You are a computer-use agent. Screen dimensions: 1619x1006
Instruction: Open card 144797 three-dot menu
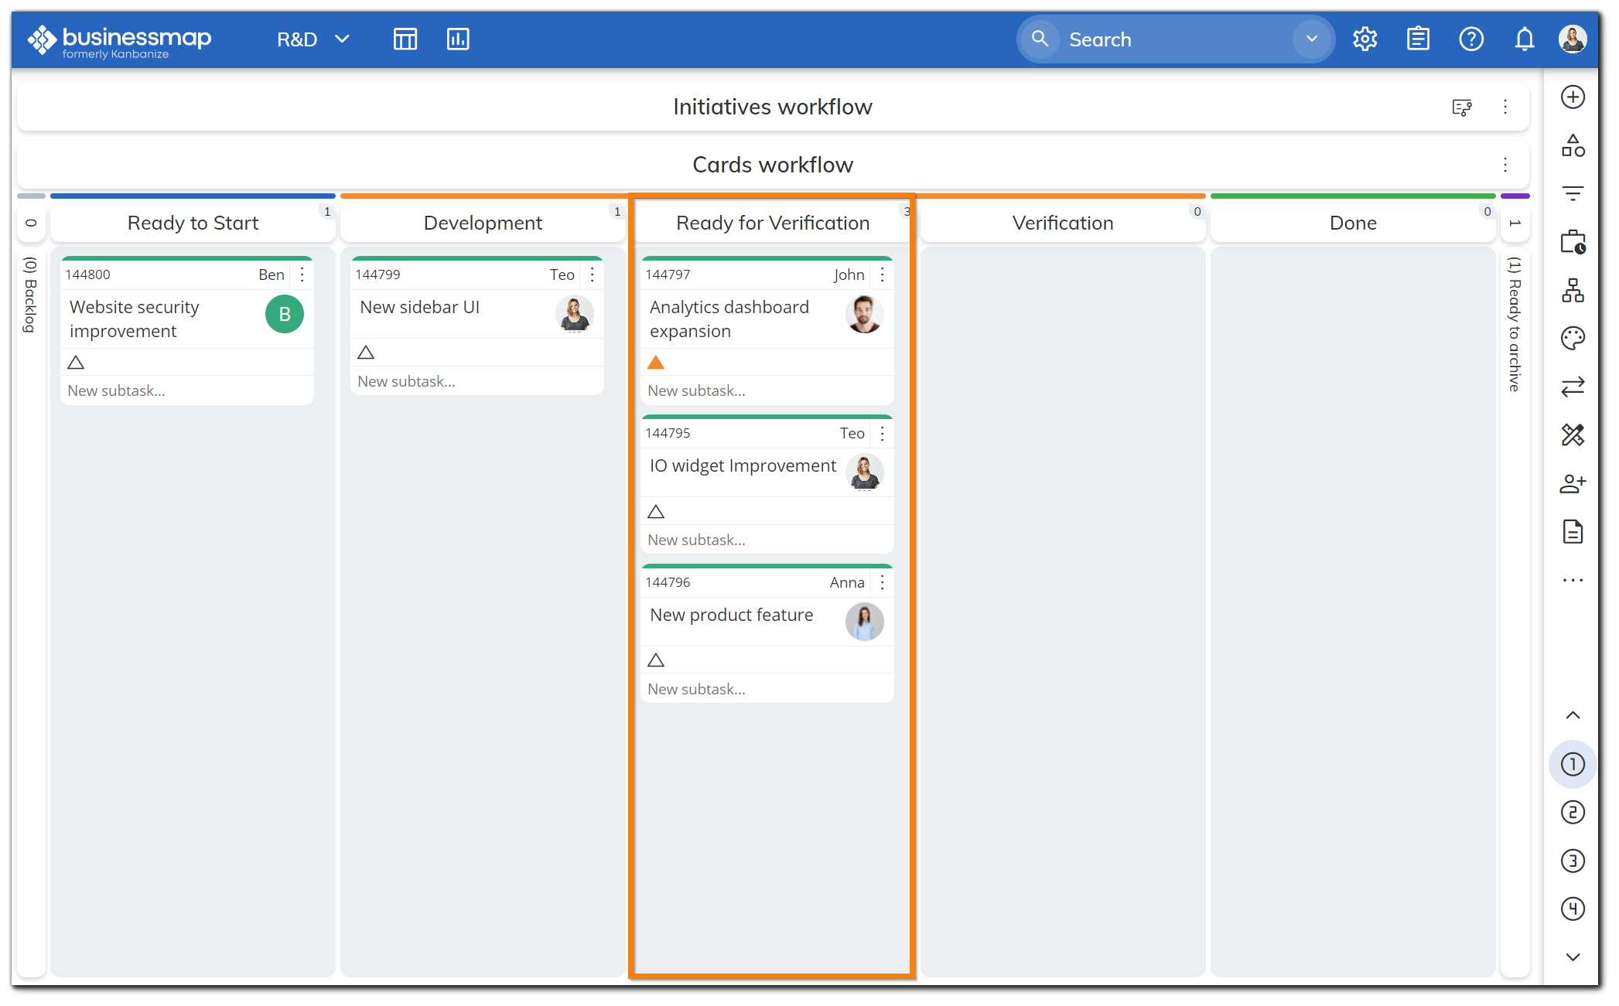[x=882, y=275]
